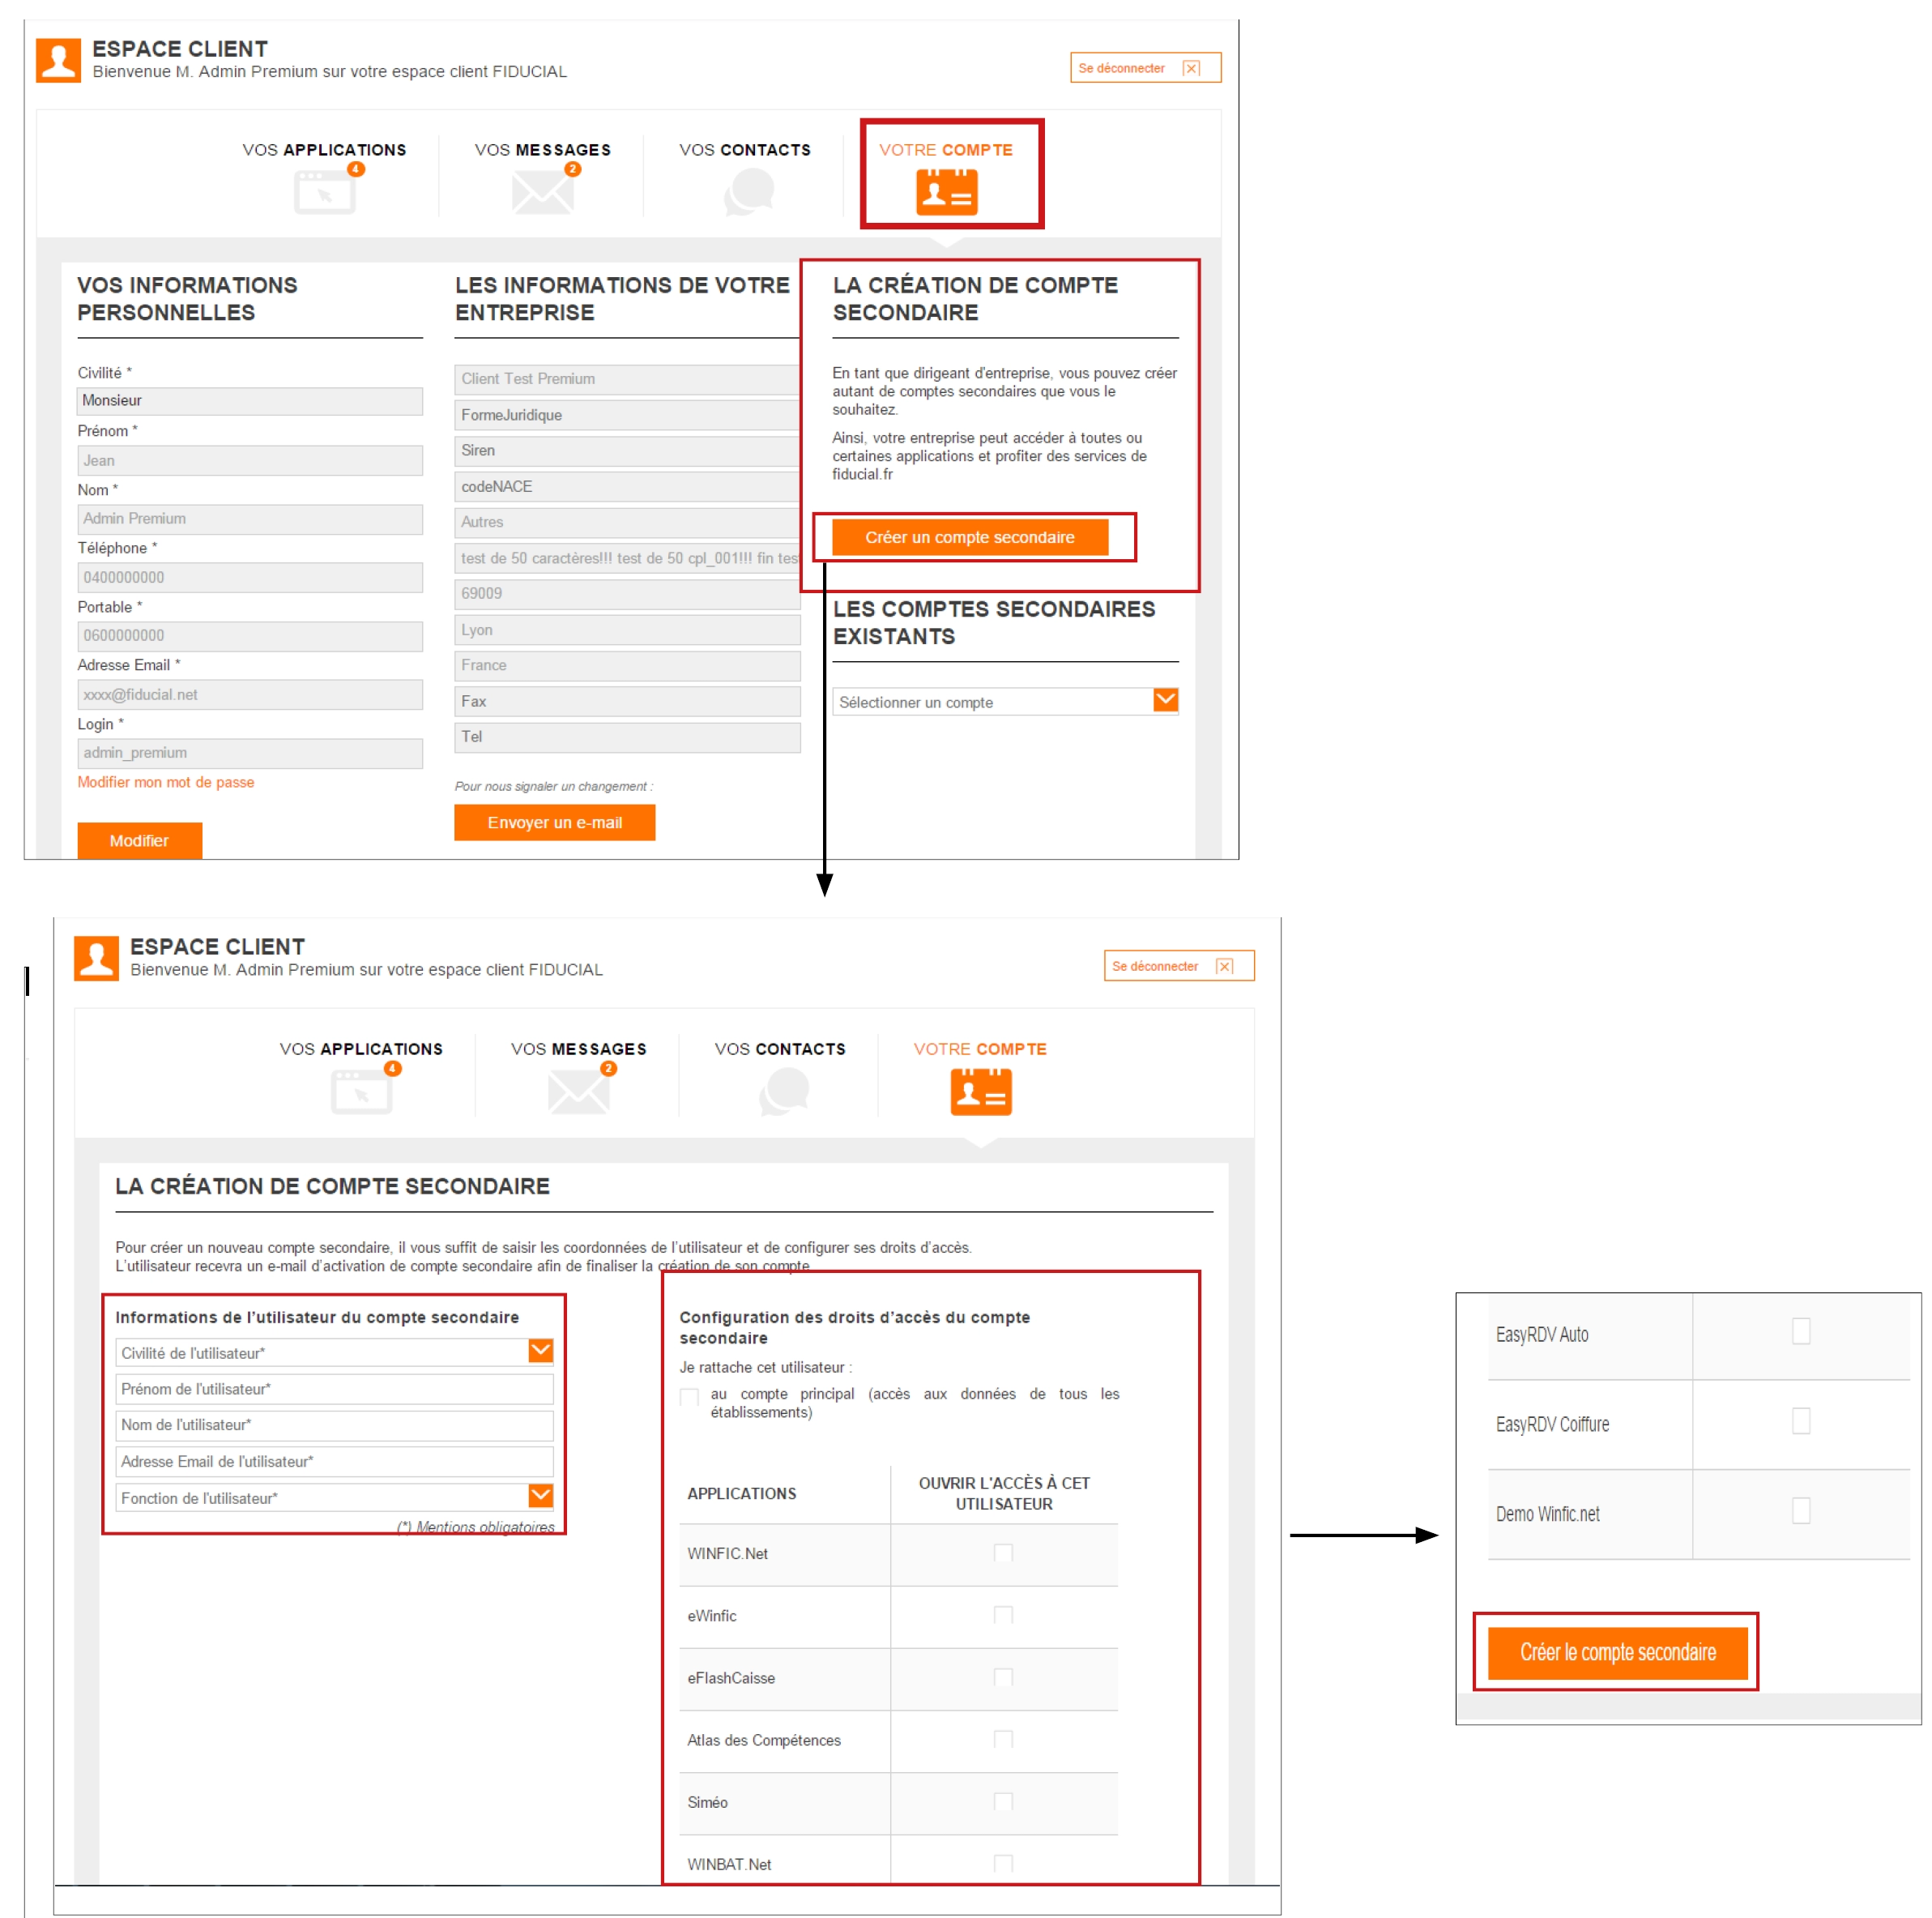Check the EasyRDV Coiffure access box
The height and width of the screenshot is (1918, 1932).
(1800, 1420)
